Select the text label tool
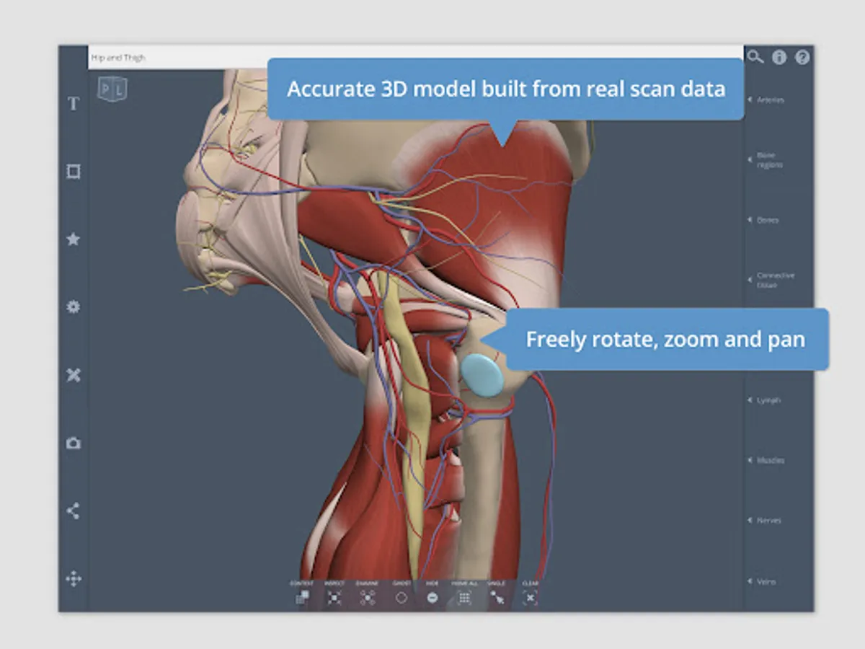This screenshot has width=865, height=649. click(74, 104)
